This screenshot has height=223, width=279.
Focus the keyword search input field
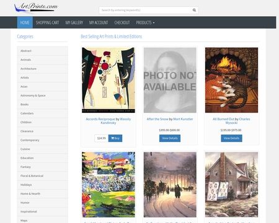tap(144, 10)
